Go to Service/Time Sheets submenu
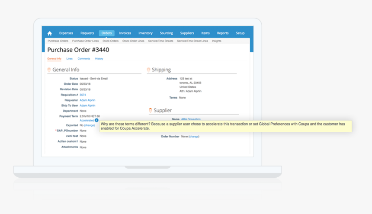372x214 pixels. [160, 41]
